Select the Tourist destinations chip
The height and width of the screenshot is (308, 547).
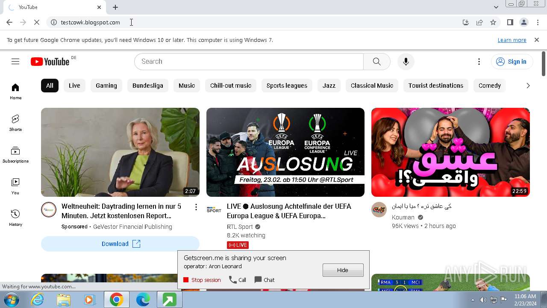click(436, 86)
